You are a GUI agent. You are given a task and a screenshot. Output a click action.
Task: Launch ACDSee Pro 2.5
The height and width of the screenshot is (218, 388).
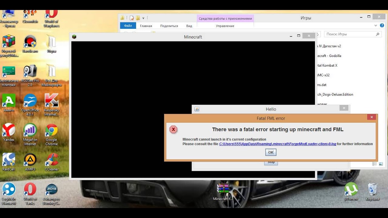(30, 76)
